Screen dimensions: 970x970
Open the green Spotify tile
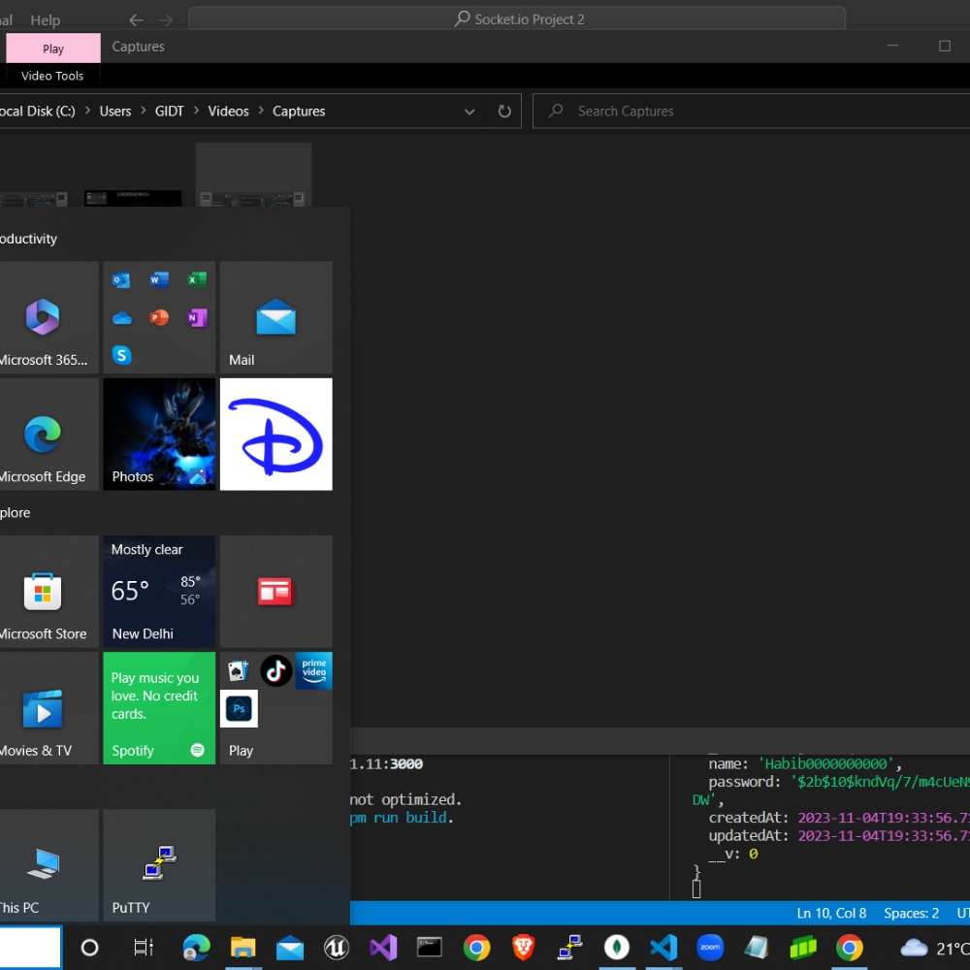159,708
